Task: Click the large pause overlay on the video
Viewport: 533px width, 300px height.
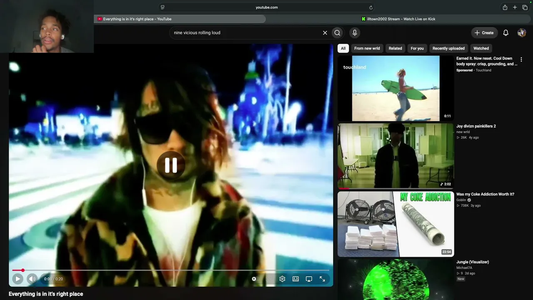Action: pyautogui.click(x=171, y=165)
